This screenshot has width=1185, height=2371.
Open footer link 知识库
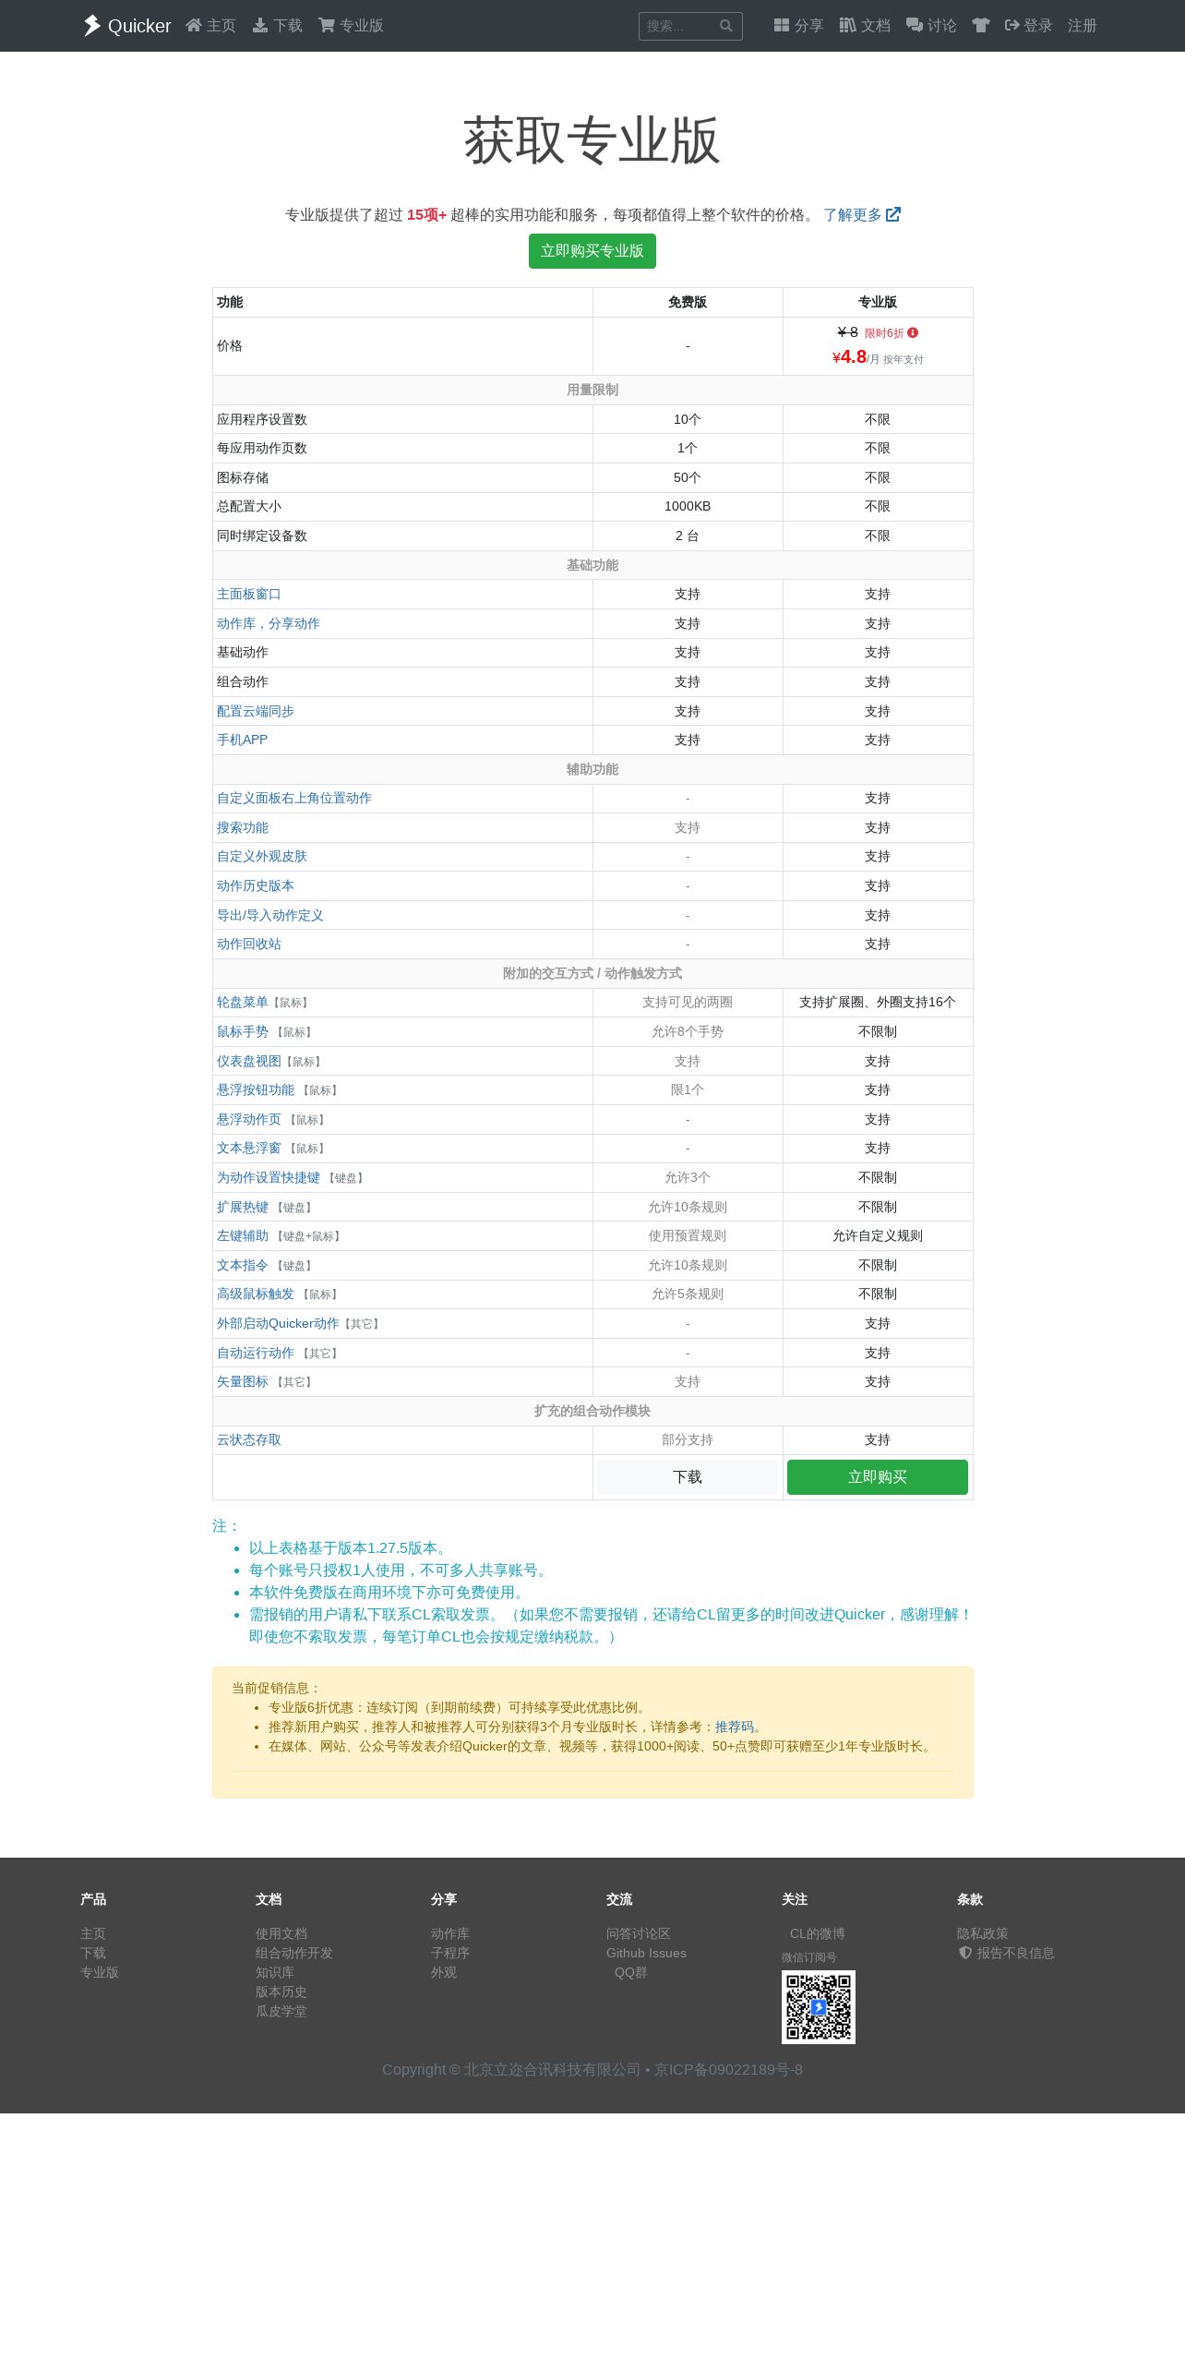[x=275, y=1972]
